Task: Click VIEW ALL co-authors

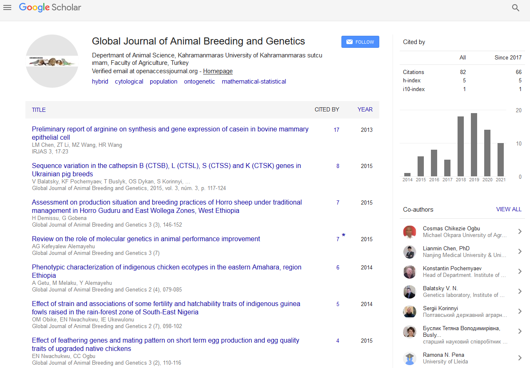Action: (x=509, y=209)
